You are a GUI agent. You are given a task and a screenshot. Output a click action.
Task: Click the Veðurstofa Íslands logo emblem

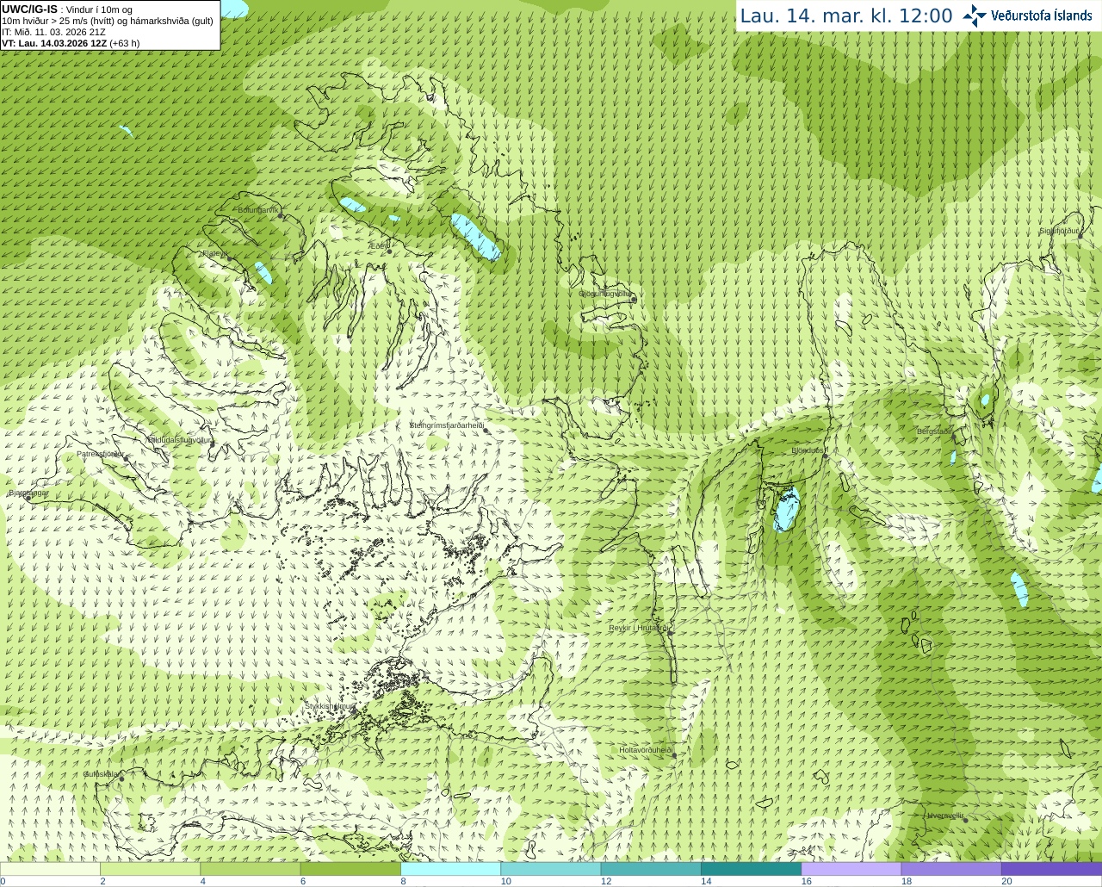click(975, 16)
